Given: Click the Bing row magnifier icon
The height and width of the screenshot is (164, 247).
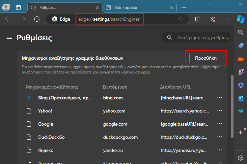Looking at the screenshot, I should (x=29, y=98).
